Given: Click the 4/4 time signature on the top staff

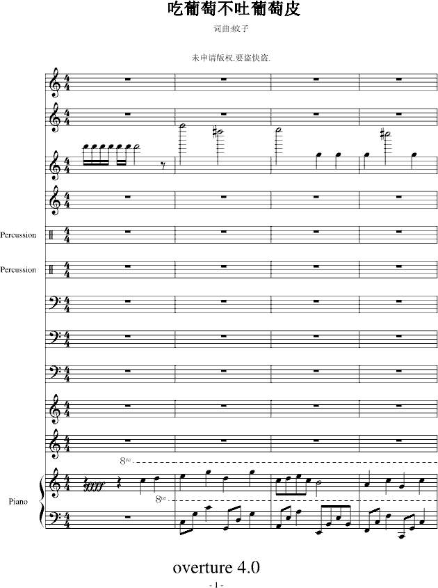Looking at the screenshot, I should pyautogui.click(x=67, y=82).
